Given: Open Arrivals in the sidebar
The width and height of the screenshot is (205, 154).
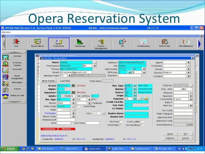Looking at the screenshot, I should (x=14, y=57).
